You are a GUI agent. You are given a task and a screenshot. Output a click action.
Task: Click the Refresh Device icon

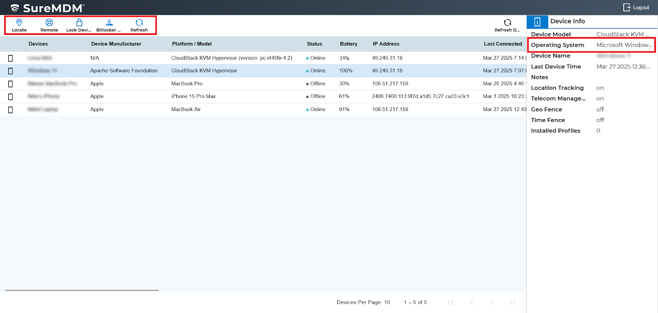[x=507, y=23]
